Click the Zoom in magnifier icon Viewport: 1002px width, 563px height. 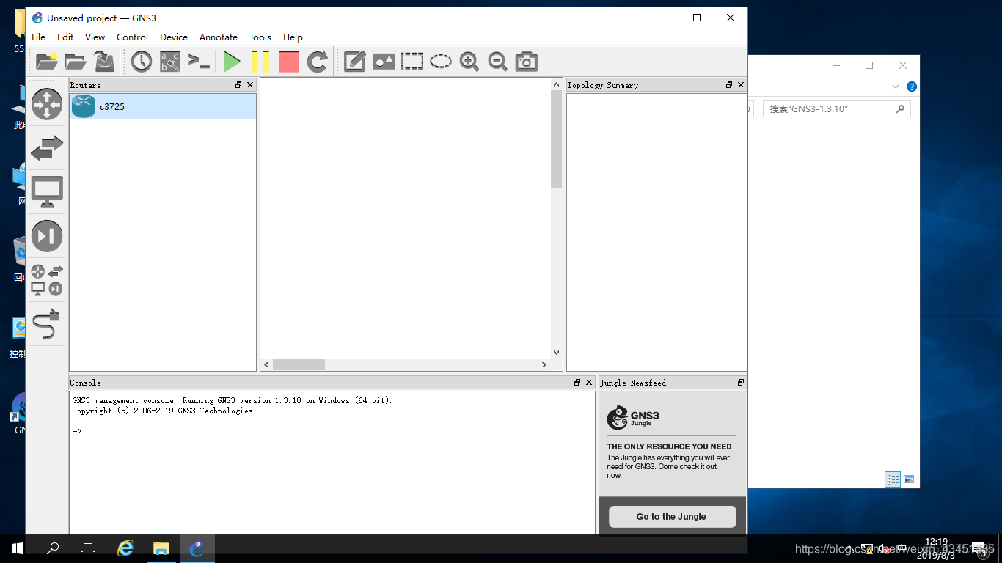469,62
